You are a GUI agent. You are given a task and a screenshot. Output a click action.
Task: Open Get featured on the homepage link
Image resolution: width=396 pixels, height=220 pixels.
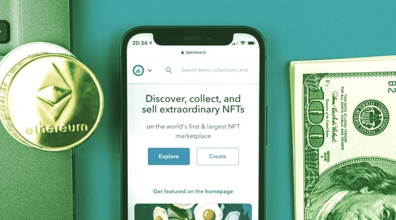[193, 191]
